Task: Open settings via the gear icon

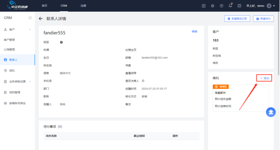Action: (212, 6)
